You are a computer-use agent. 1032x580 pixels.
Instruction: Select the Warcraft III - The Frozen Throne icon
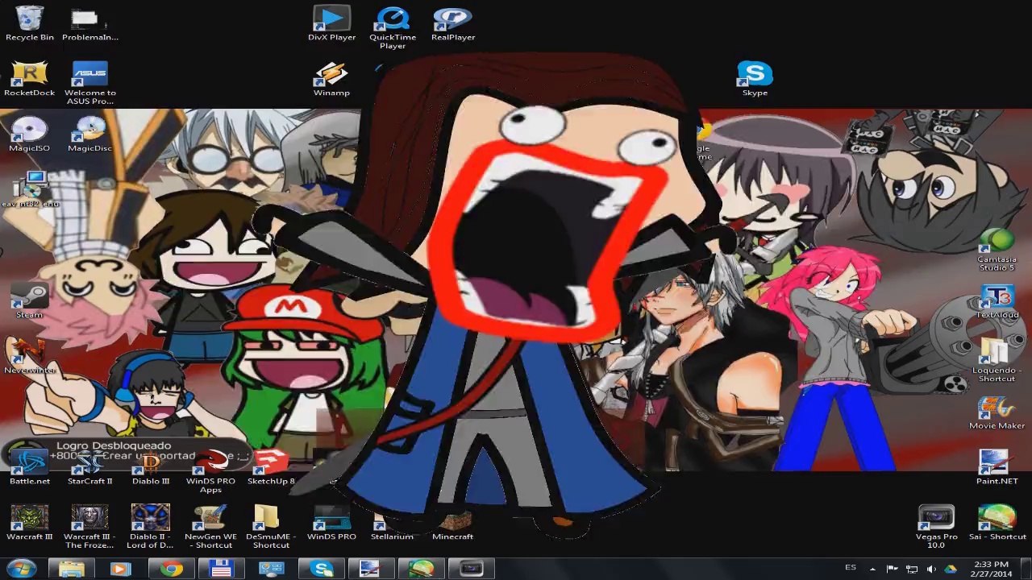(90, 527)
